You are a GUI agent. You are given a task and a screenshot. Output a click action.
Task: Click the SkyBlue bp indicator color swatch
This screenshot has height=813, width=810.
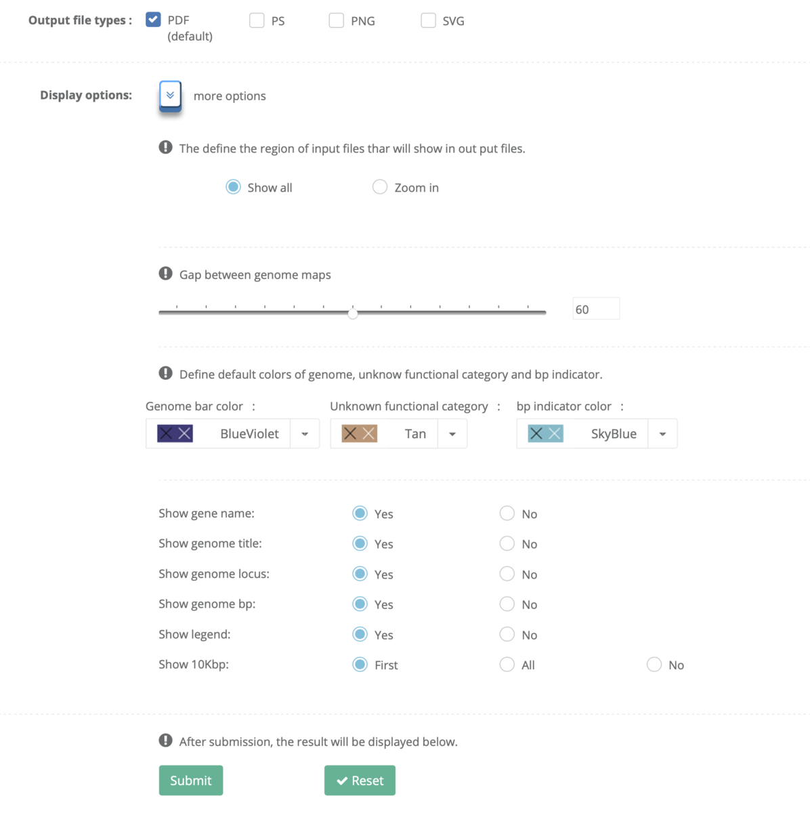(x=545, y=434)
